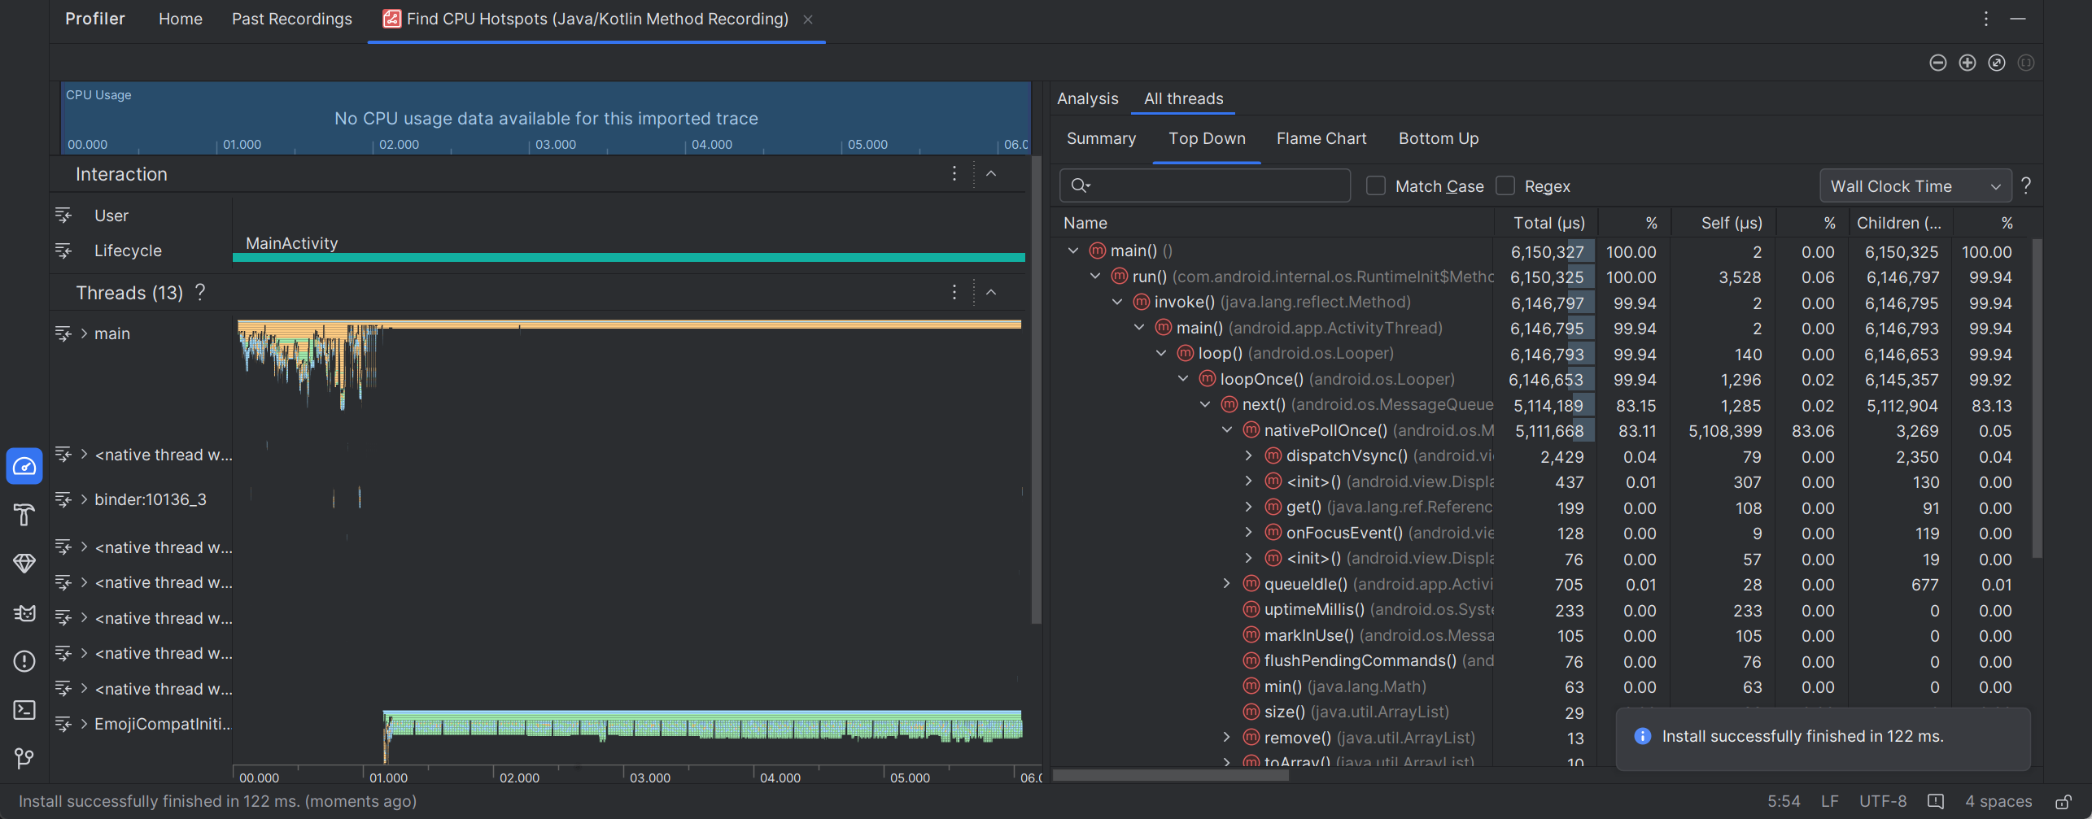Switch to the Summary tab
Screen dimensions: 2092x819
coord(1101,138)
